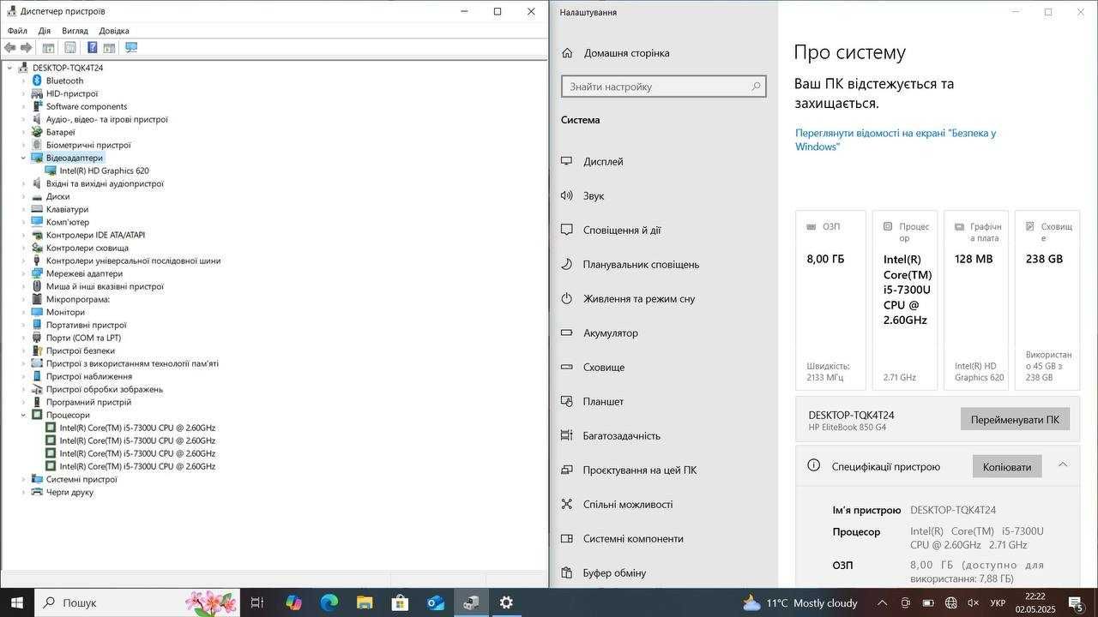Viewport: 1098px width, 617px height.
Task: Expand the Мережеві адаптери node
Action: [24, 273]
